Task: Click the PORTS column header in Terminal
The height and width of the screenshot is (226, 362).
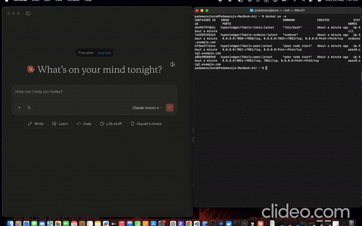Action: coord(227,24)
